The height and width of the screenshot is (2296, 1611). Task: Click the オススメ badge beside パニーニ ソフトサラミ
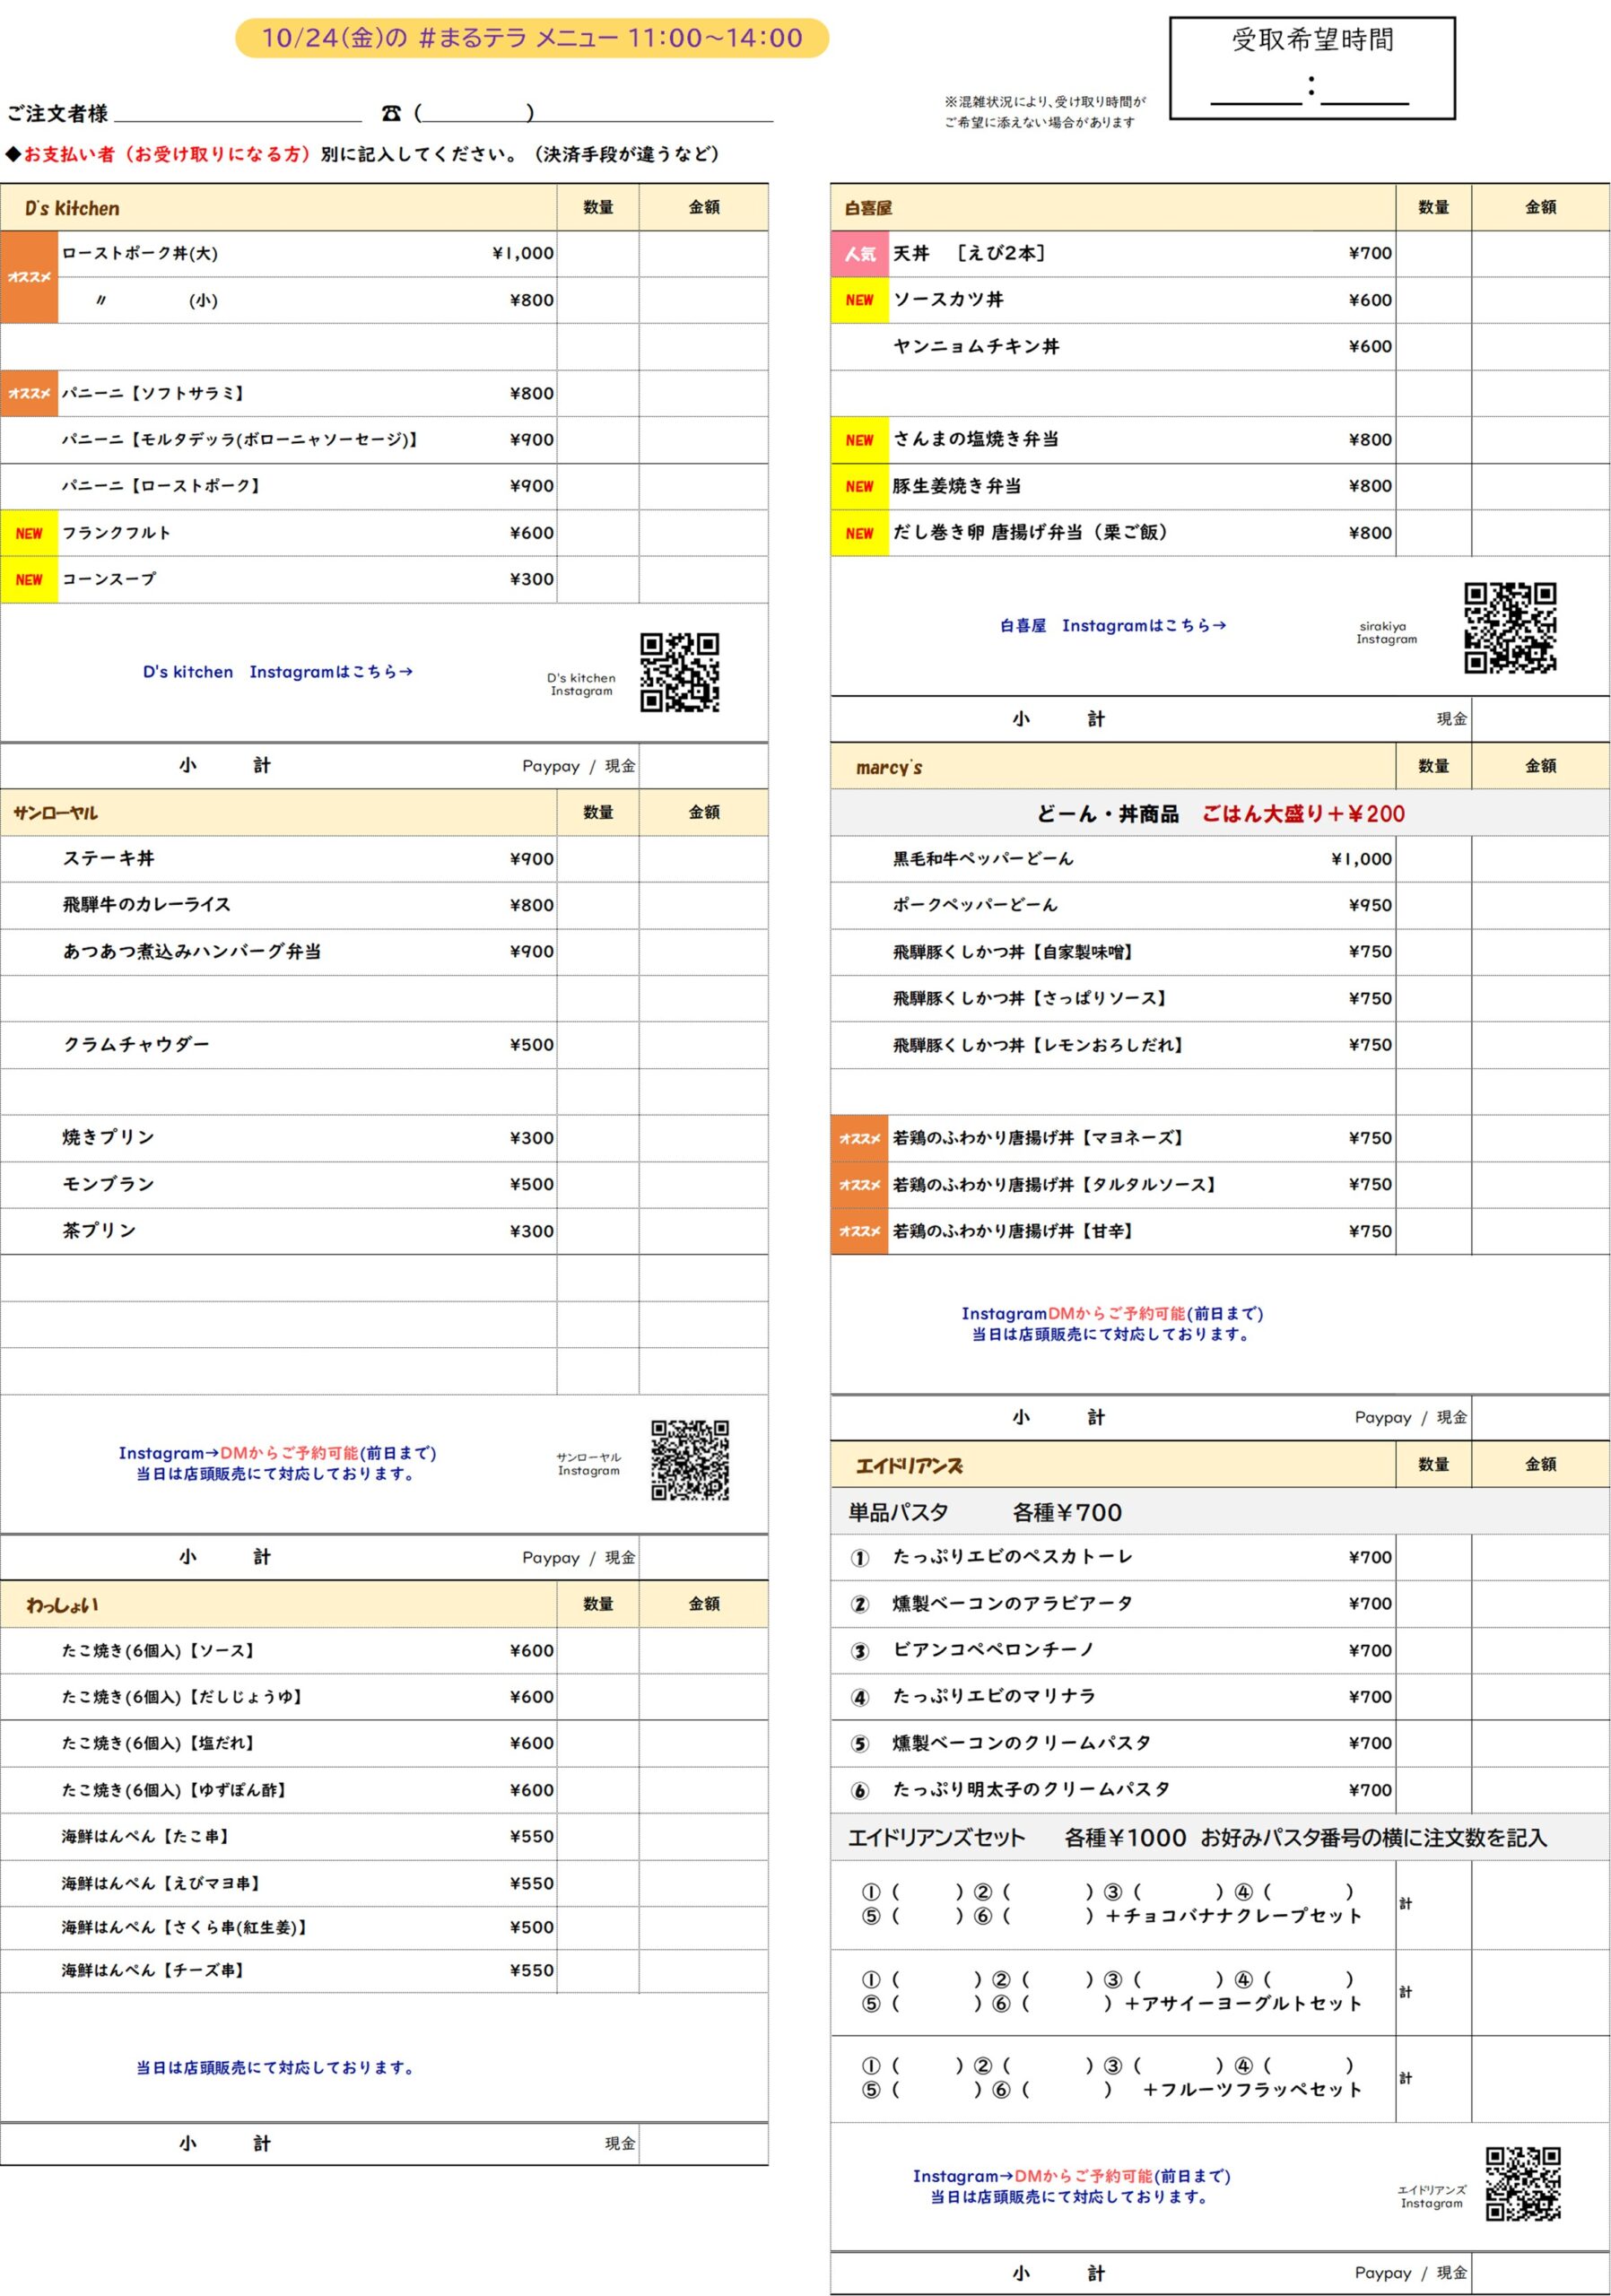[29, 393]
